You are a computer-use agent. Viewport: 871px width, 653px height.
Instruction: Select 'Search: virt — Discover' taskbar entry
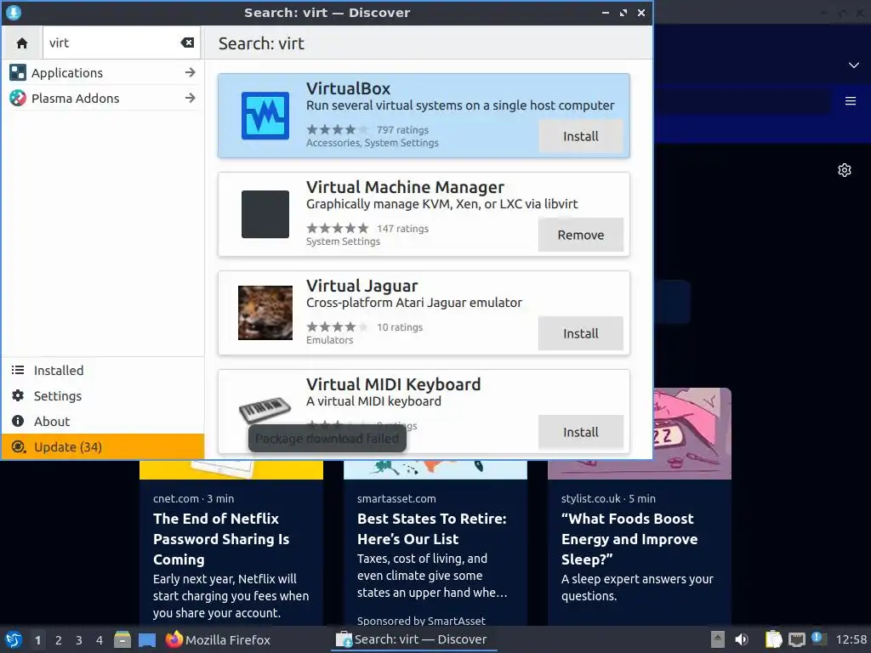coord(414,639)
